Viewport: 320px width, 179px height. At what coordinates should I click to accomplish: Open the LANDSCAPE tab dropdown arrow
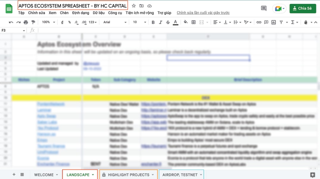pos(93,175)
